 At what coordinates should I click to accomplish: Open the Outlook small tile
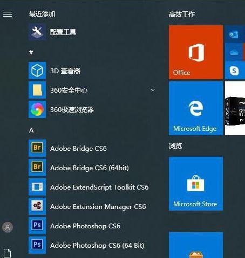point(235,34)
